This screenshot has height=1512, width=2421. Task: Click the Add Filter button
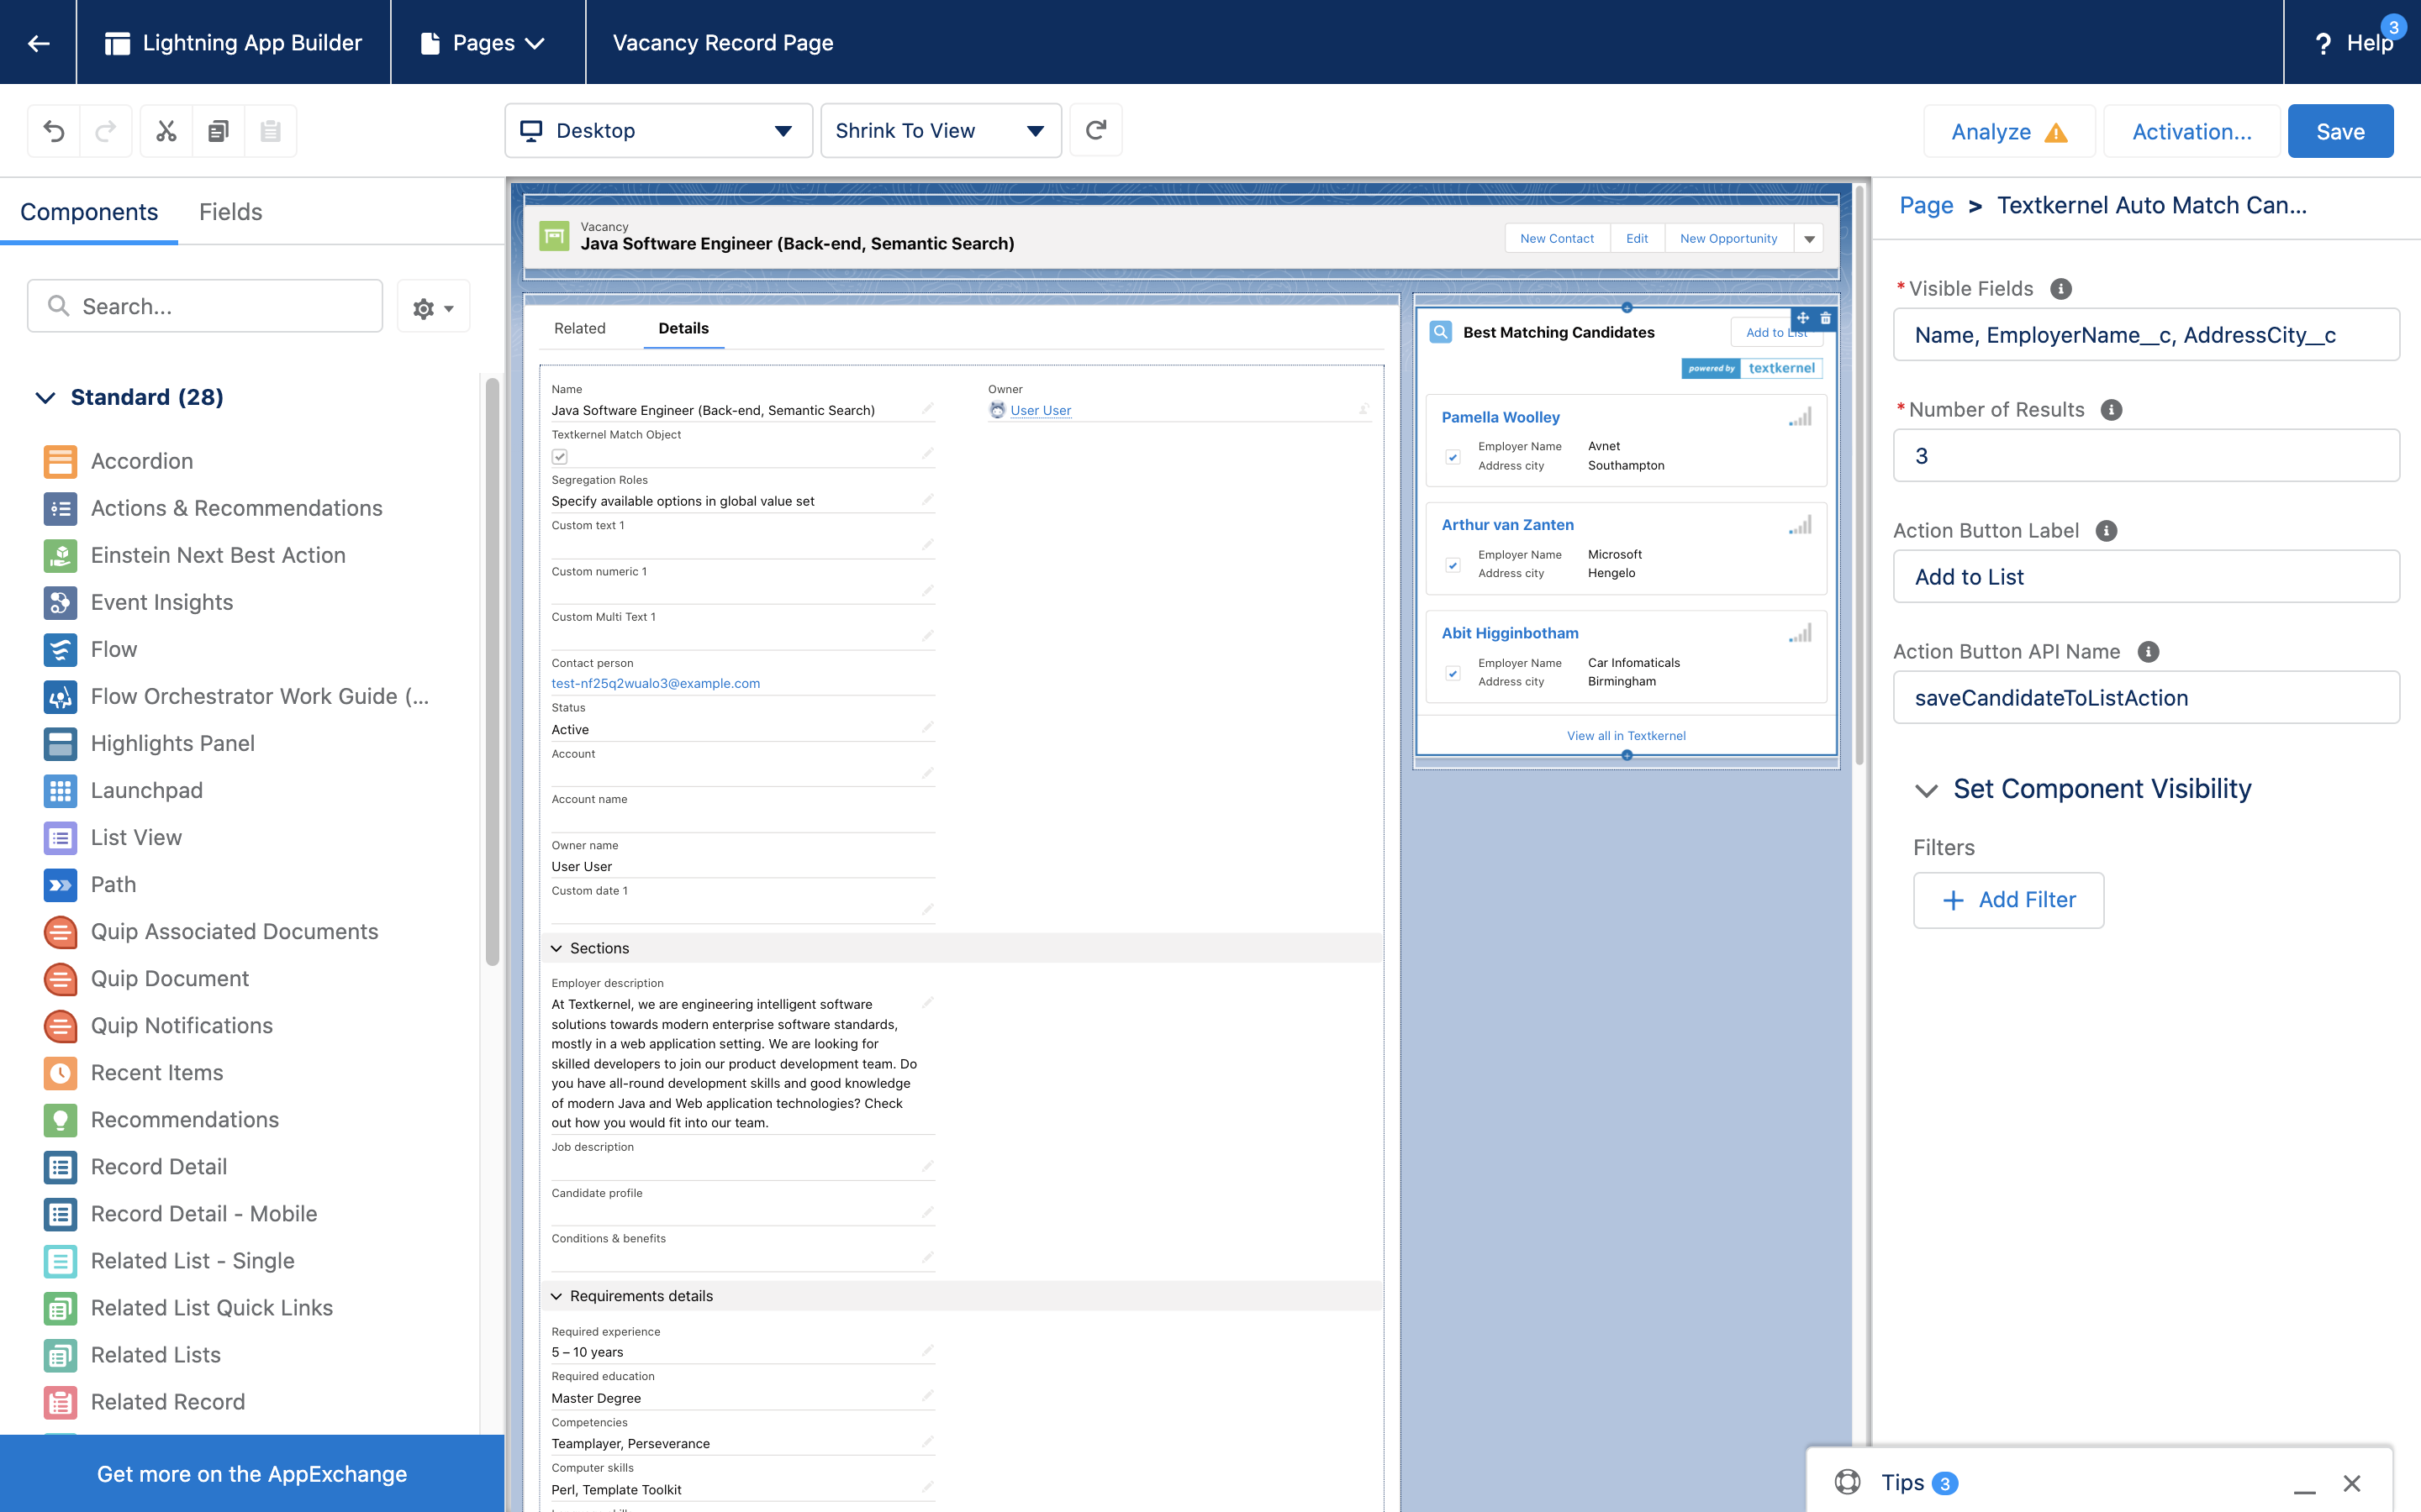tap(2007, 900)
